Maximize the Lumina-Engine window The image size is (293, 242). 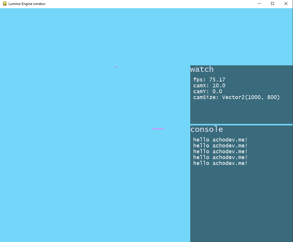(273, 4)
